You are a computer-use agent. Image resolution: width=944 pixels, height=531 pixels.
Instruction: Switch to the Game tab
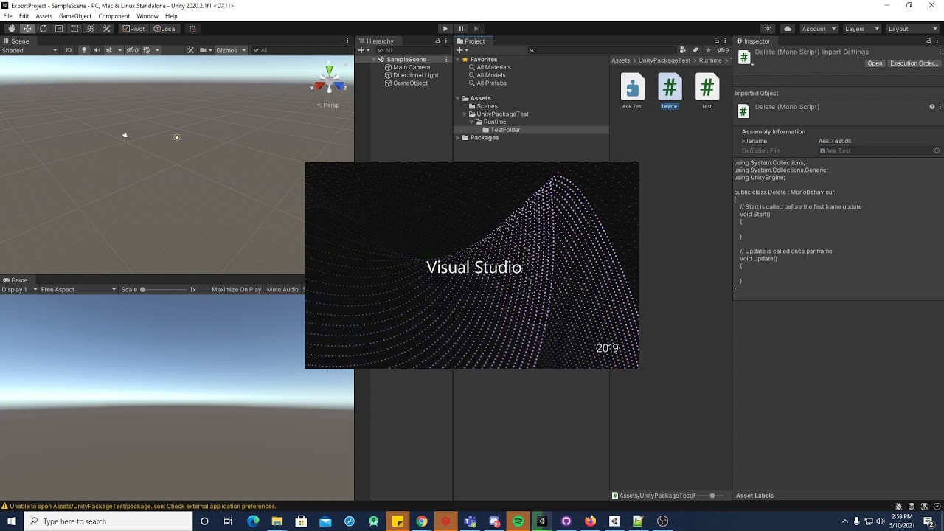[15, 280]
